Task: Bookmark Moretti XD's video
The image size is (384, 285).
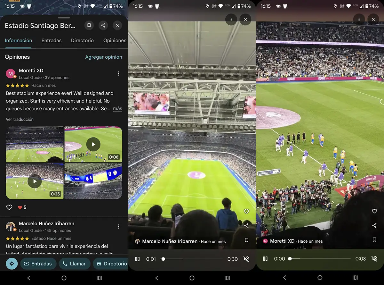Action: [x=374, y=240]
